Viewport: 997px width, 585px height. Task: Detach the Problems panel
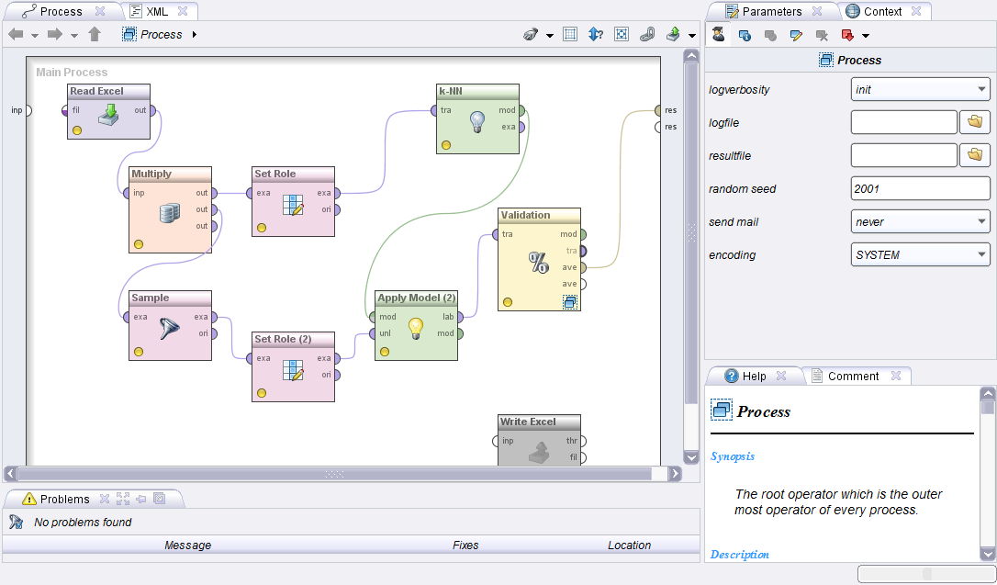coord(160,500)
